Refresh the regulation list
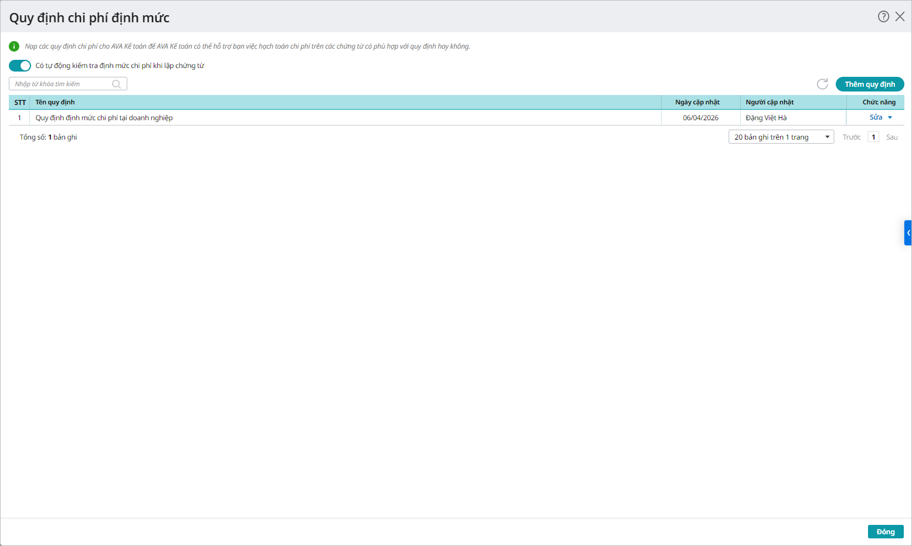The width and height of the screenshot is (912, 546). [822, 84]
